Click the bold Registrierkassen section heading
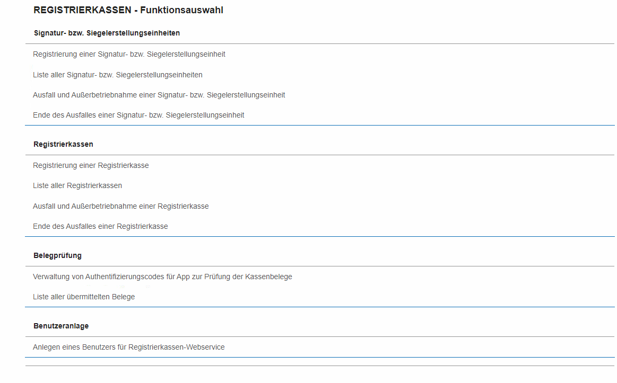Image resolution: width=617 pixels, height=383 pixels. [x=63, y=144]
